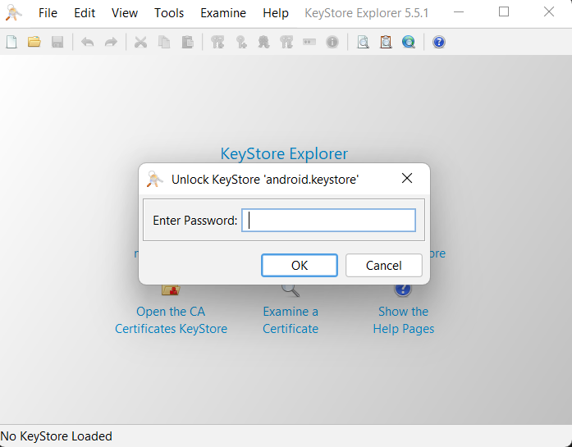Click the Examine File magnifier icon

[363, 42]
